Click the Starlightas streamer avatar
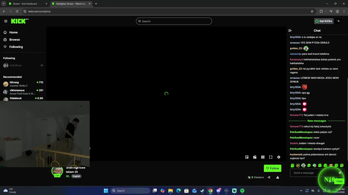 point(57,171)
